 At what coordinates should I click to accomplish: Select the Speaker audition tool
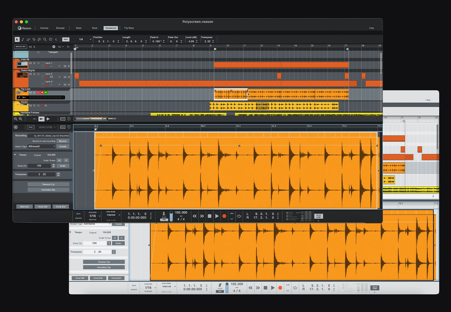click(x=56, y=39)
